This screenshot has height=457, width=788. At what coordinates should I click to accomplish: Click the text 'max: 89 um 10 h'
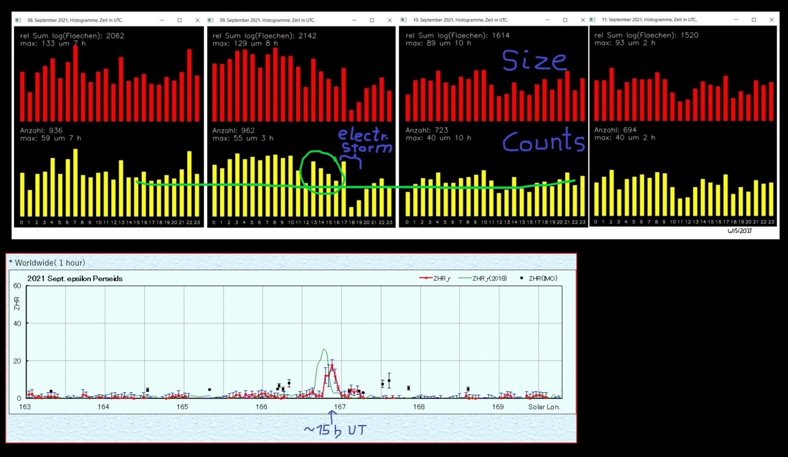pos(438,43)
